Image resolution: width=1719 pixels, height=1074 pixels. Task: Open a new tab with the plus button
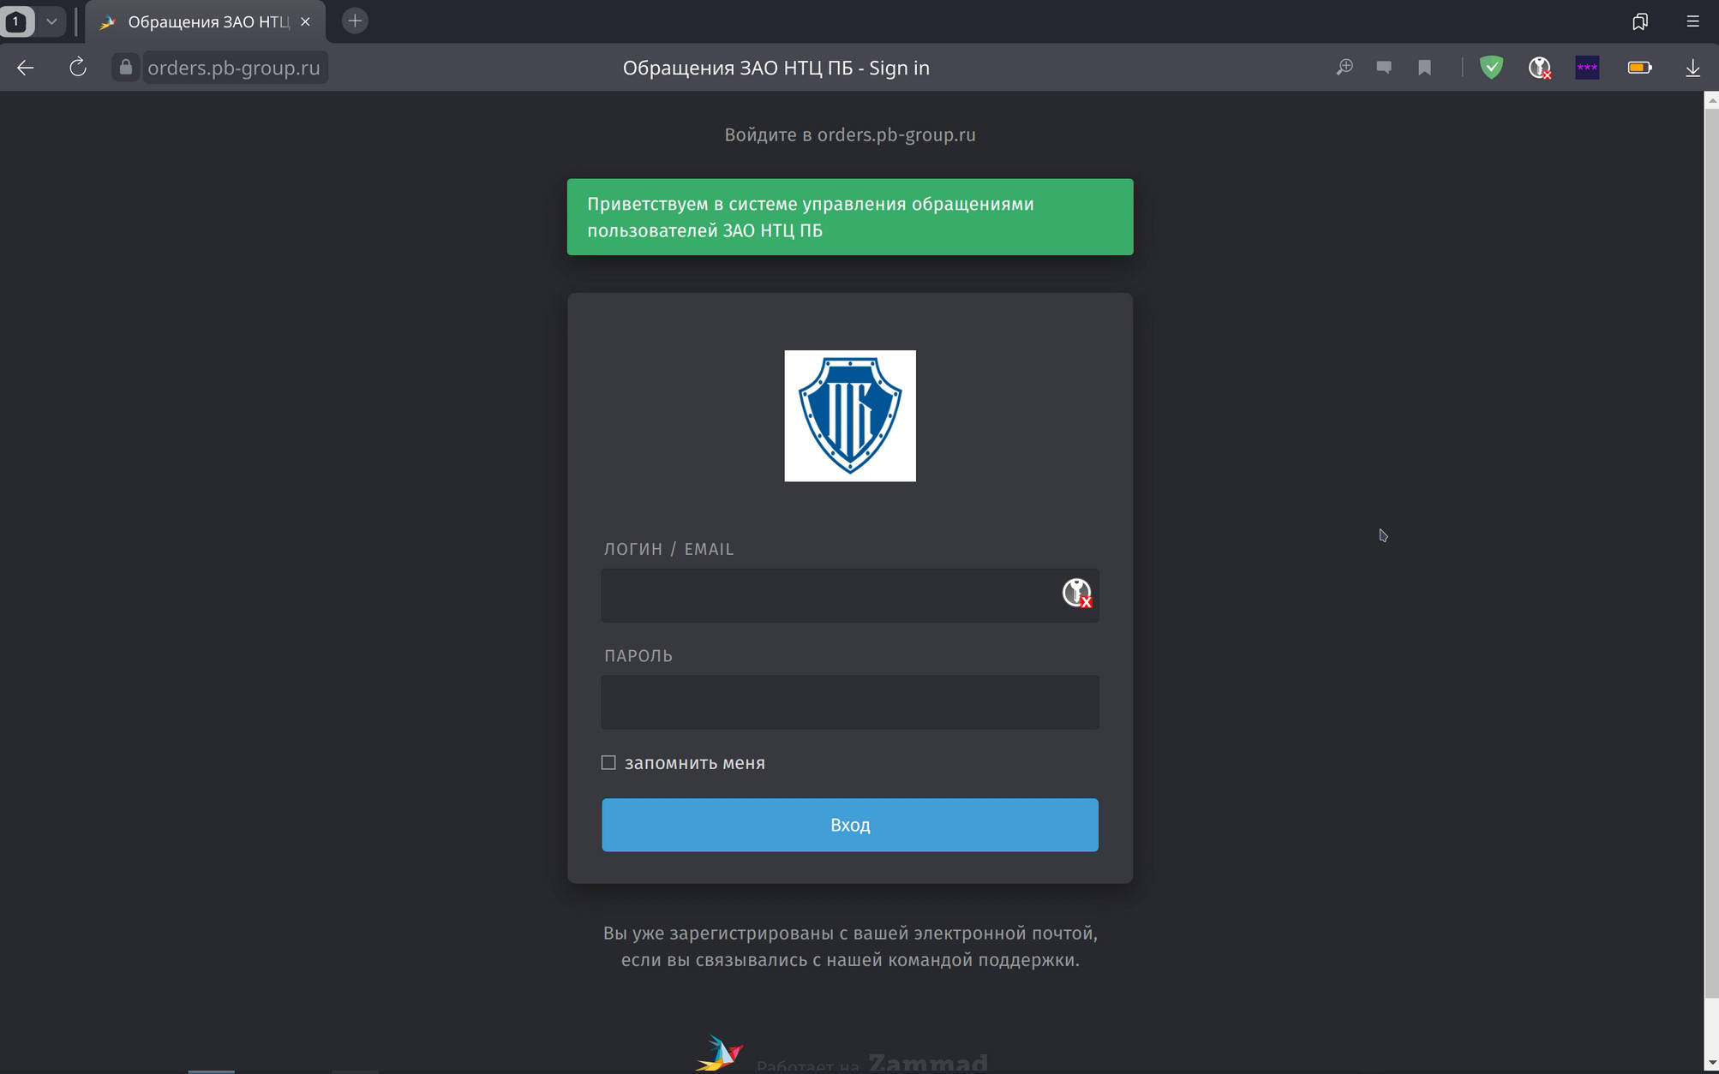355,21
